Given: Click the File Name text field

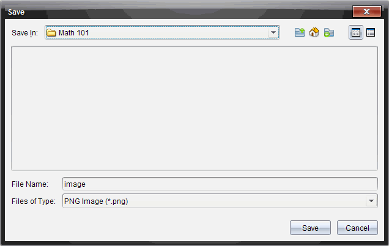Looking at the screenshot, I should coord(220,184).
